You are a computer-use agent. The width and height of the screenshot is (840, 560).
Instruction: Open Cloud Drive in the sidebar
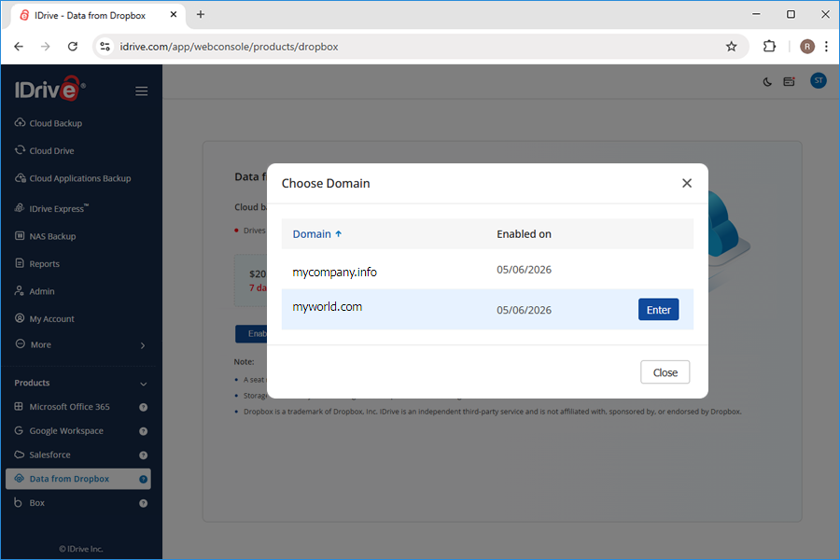point(51,151)
